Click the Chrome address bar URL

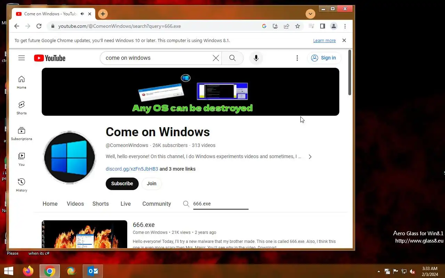tap(120, 26)
